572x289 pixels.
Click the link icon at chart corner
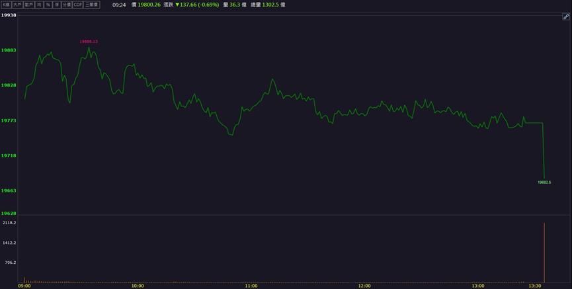click(x=566, y=17)
